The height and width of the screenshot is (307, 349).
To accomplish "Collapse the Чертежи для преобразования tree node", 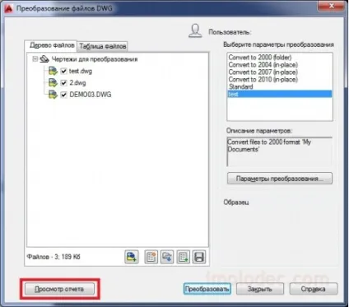I will point(35,59).
